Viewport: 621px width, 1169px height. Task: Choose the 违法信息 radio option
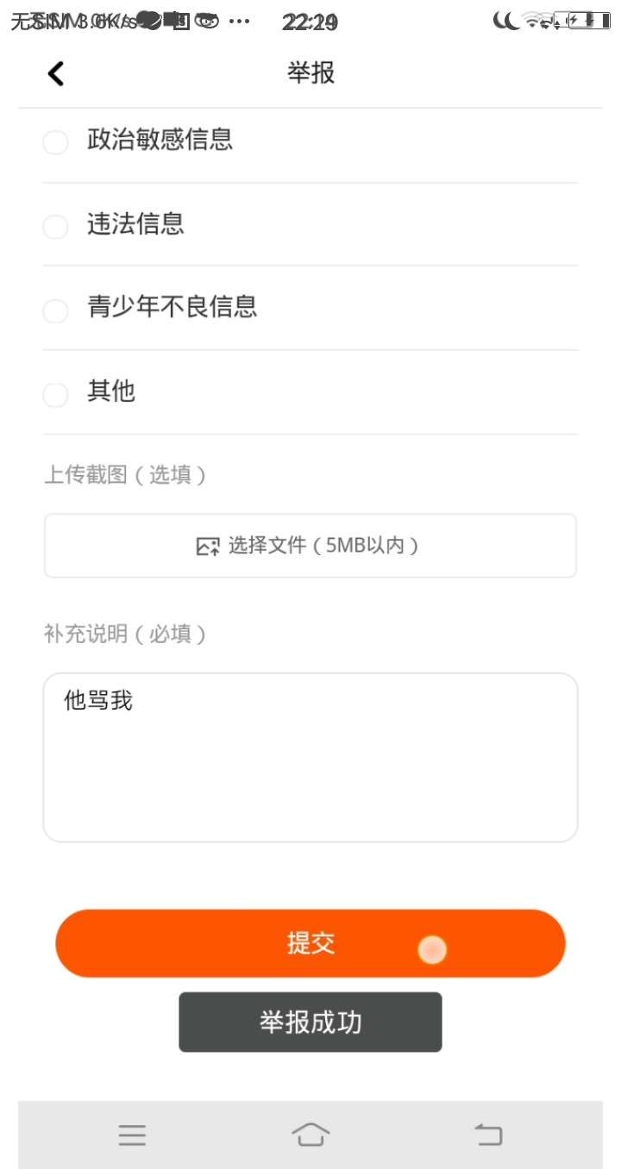55,227
